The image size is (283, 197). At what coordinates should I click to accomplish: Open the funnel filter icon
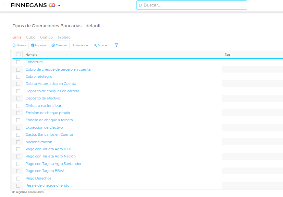click(x=117, y=45)
